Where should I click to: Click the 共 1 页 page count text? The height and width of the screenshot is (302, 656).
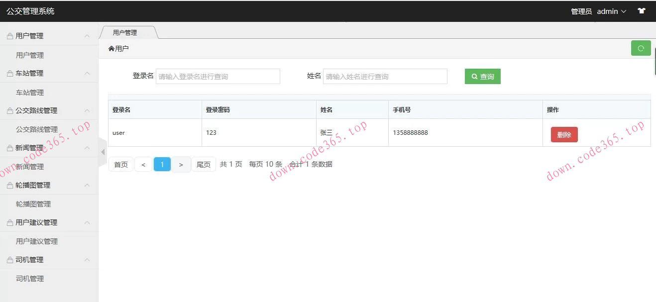[x=231, y=164]
